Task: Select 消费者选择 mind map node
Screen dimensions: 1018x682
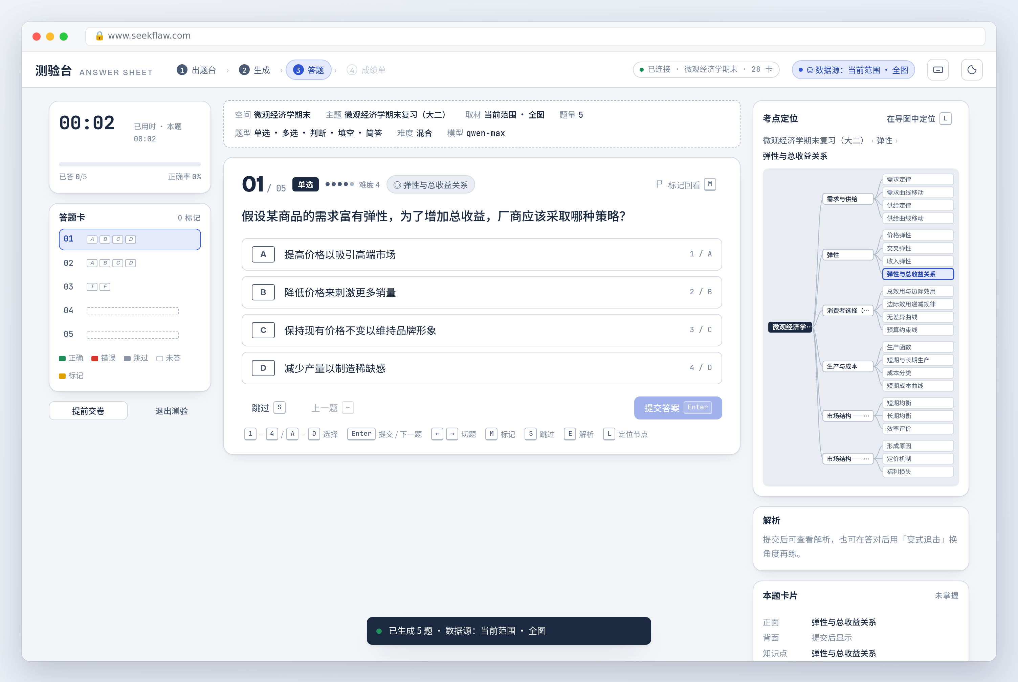Action: (x=847, y=311)
